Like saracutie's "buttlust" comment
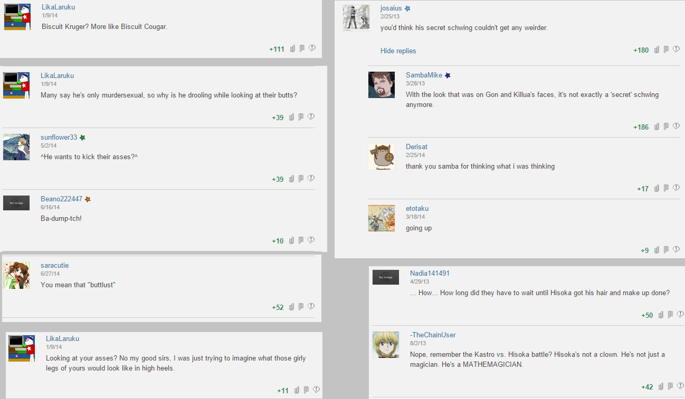This screenshot has width=685, height=399. click(291, 307)
